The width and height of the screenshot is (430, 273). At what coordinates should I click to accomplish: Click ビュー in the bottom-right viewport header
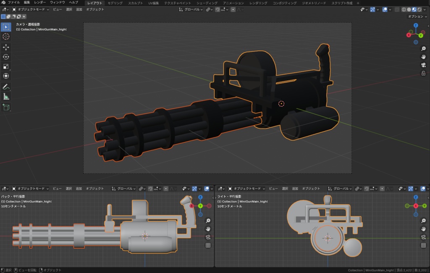273,189
